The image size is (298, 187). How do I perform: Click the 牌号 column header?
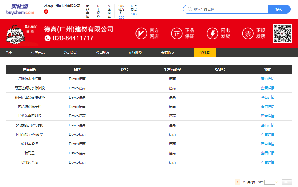[x=125, y=69]
